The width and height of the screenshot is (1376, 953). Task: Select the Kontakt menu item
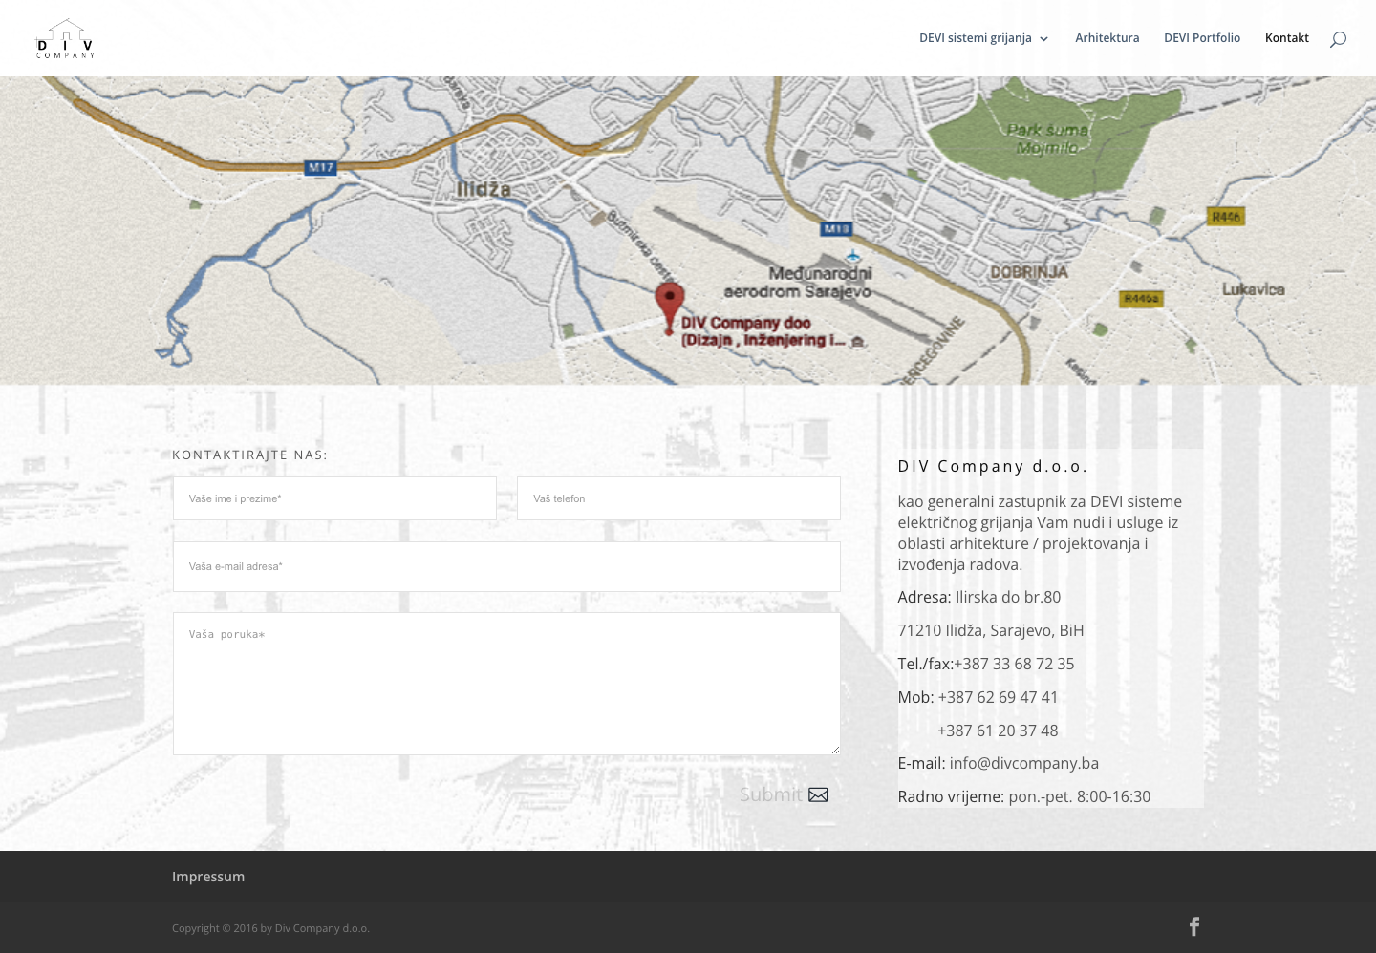tap(1287, 38)
